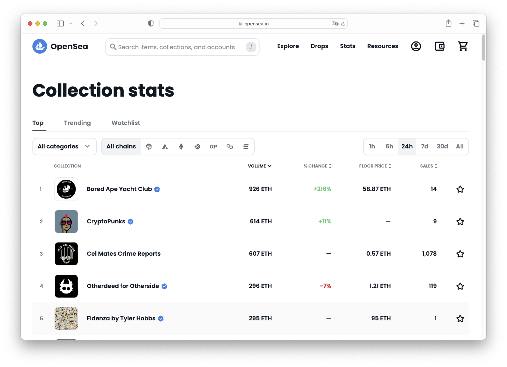Viewport: 507px width, 367px height.
Task: Add Bored Ape Yacht Club to watchlist
Action: pyautogui.click(x=460, y=189)
